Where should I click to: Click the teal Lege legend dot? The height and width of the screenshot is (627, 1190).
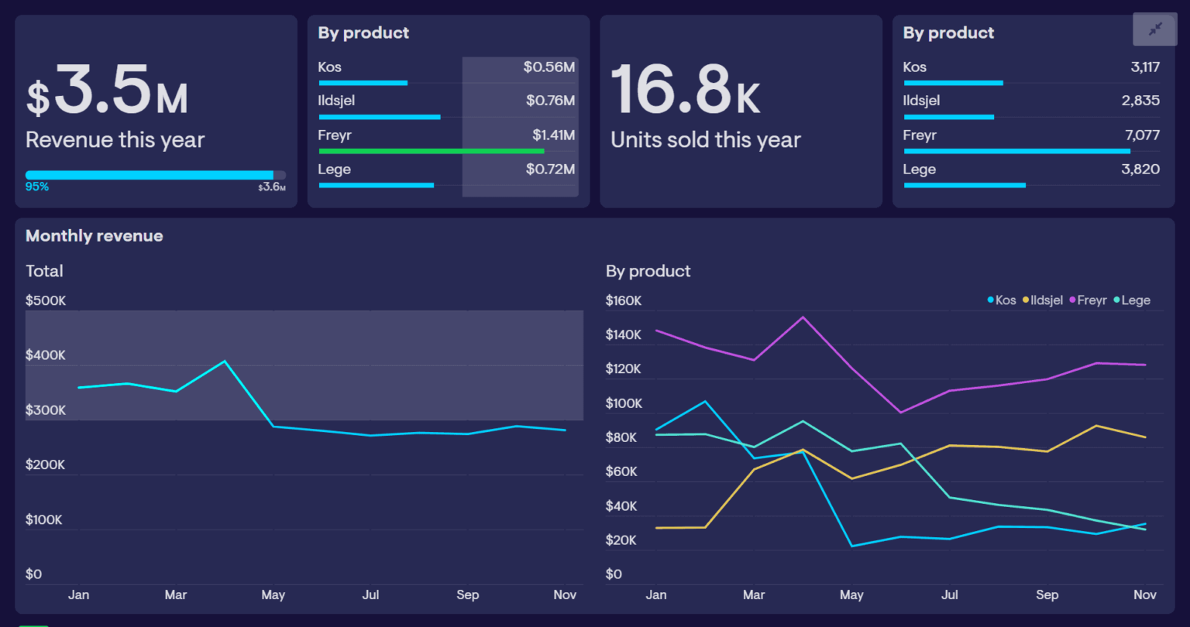click(1117, 300)
